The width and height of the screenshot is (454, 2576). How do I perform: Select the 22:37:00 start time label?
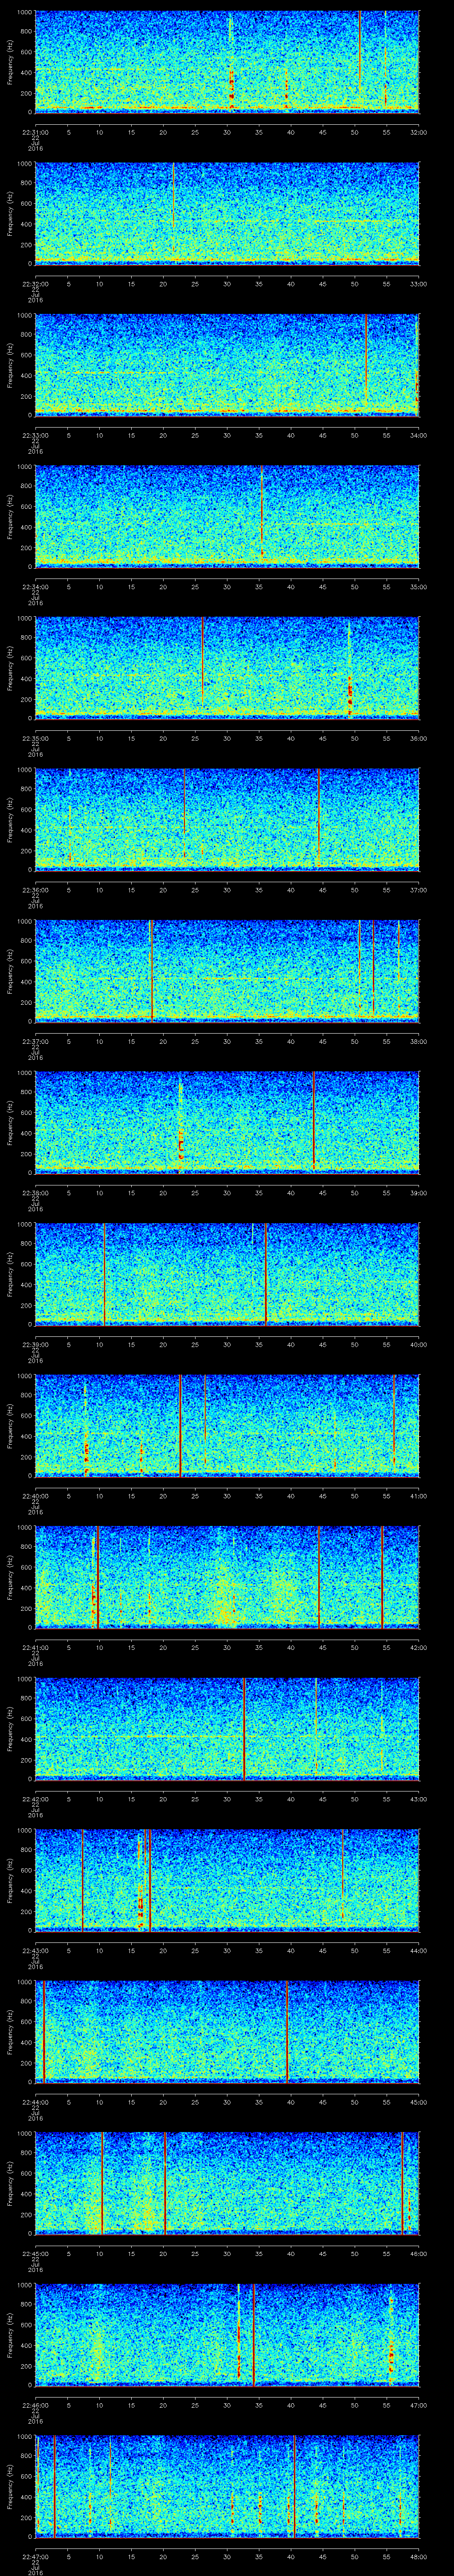[36, 1041]
